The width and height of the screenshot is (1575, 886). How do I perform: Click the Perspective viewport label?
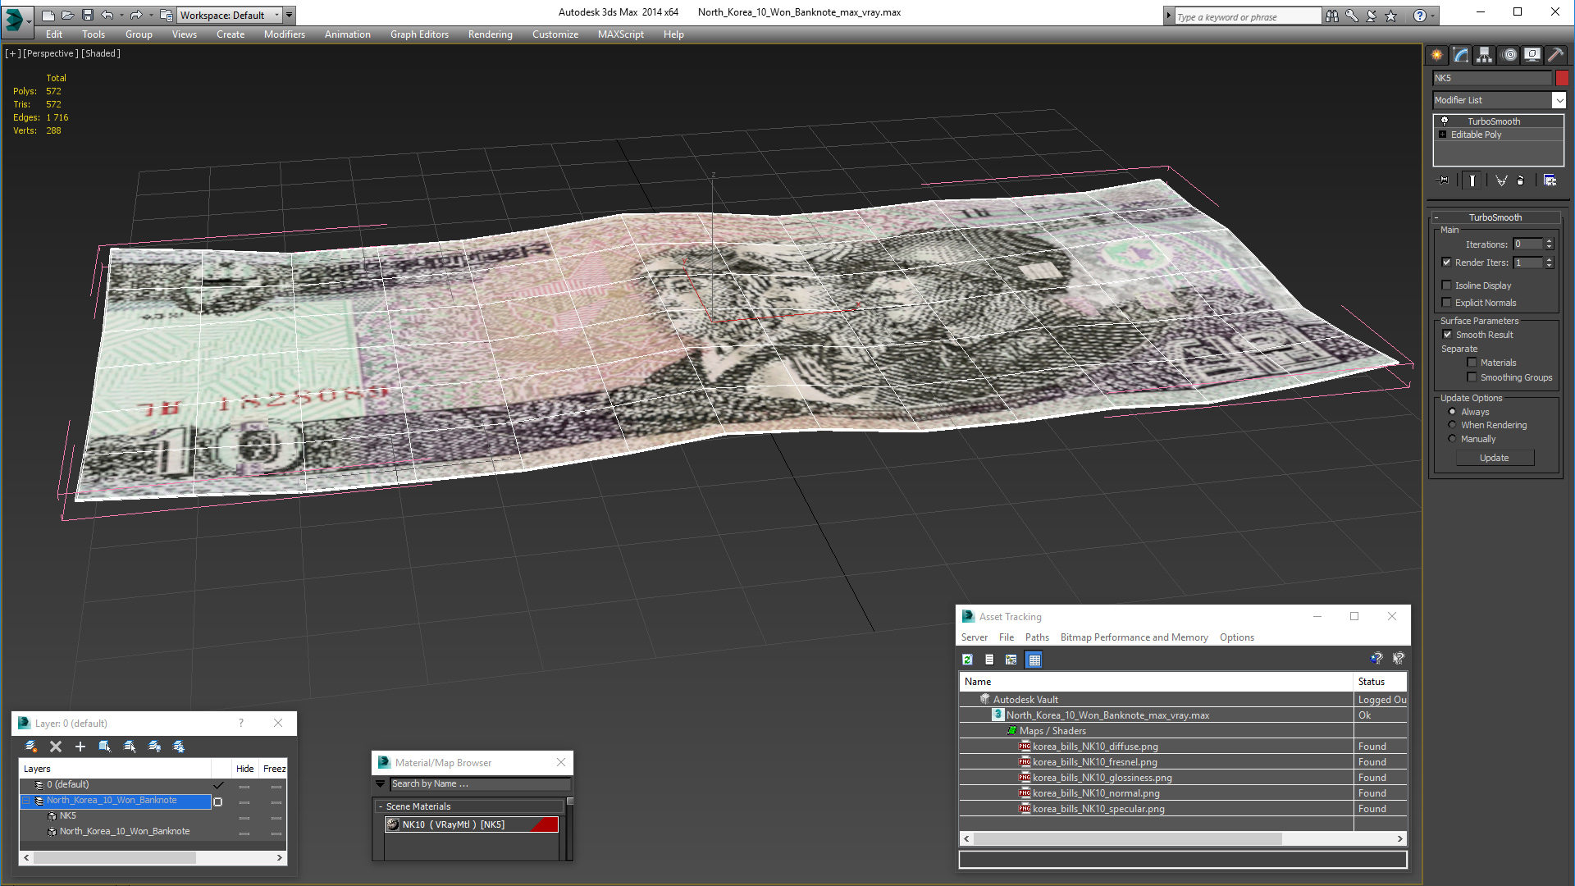tap(51, 53)
